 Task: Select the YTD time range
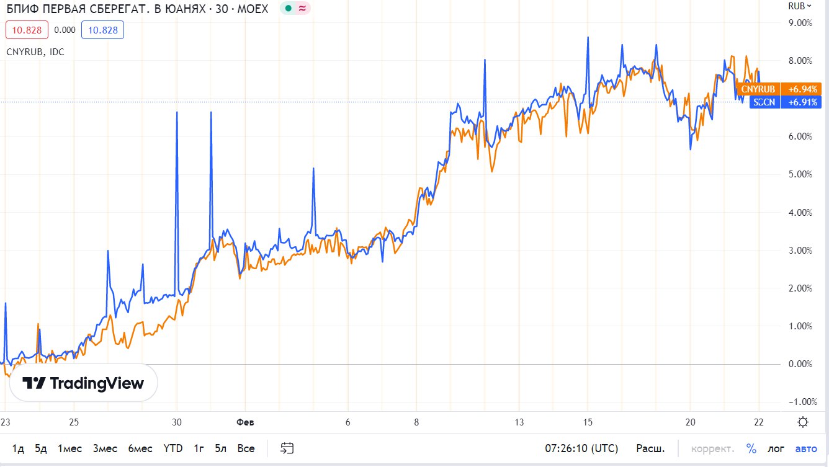[x=173, y=448]
